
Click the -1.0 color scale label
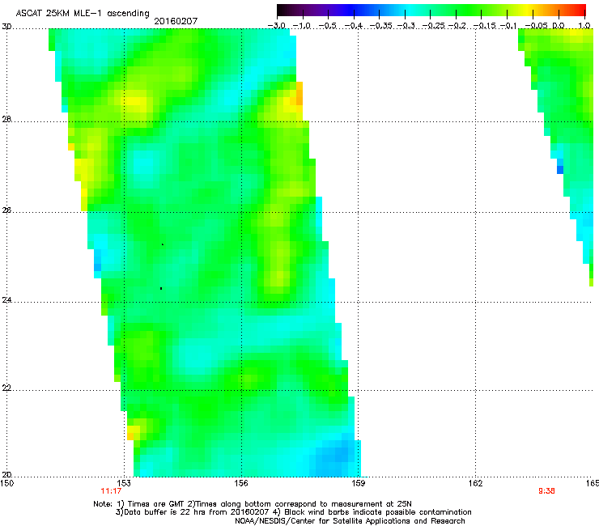click(302, 26)
